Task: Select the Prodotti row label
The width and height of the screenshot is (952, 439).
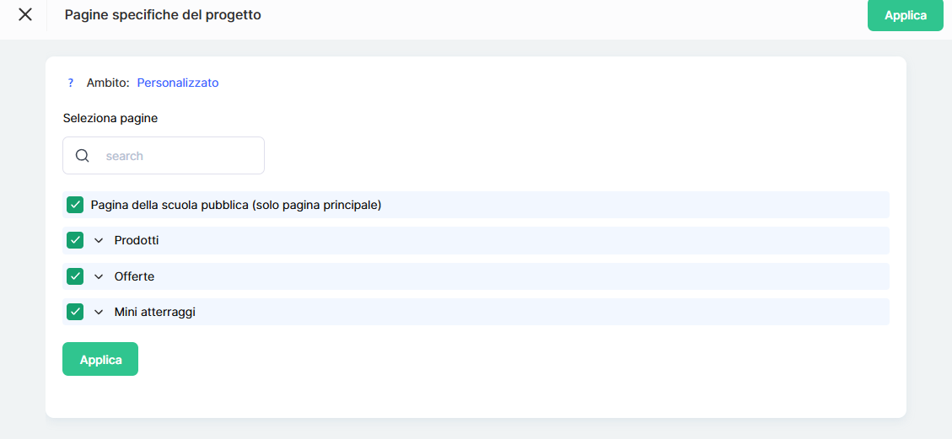Action: [x=137, y=240]
